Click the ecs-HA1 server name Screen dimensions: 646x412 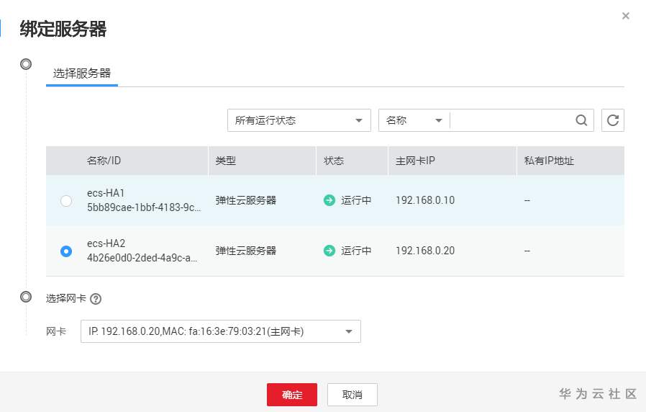pos(106,193)
